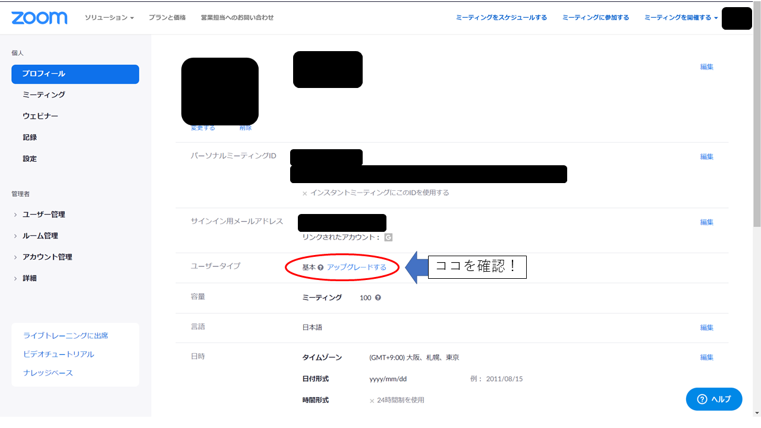Viewport: 761px width, 428px height.
Task: Open ミーティングを開催する dropdown
Action: pyautogui.click(x=681, y=18)
